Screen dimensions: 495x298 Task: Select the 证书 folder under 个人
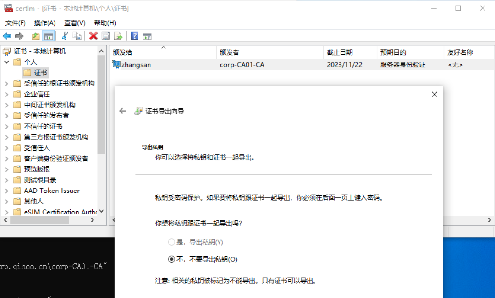coord(36,73)
